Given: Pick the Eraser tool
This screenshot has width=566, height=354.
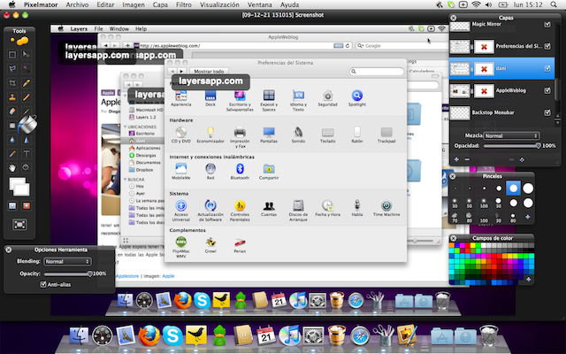Looking at the screenshot, I should click(12, 111).
